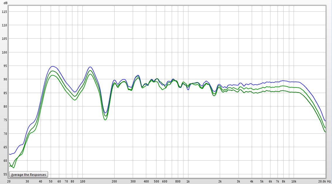Click the 6k frequency axis label
The image size is (332, 184).
tap(270, 181)
